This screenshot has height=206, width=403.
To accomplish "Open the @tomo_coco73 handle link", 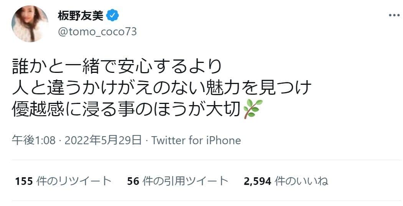I will coord(97,32).
